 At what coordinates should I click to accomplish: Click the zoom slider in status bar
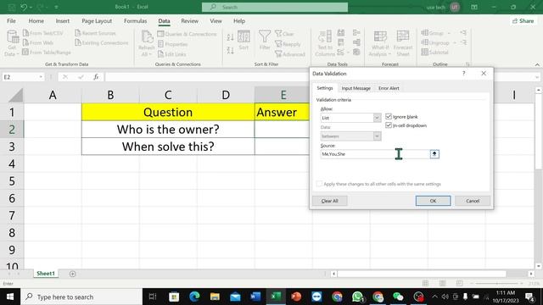498,283
